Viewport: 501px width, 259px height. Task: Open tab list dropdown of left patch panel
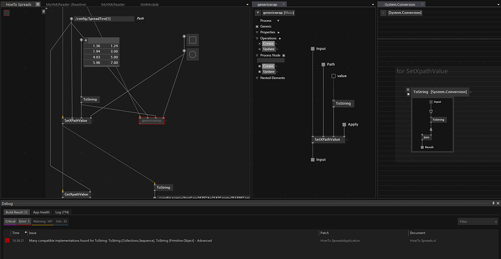[x=247, y=5]
